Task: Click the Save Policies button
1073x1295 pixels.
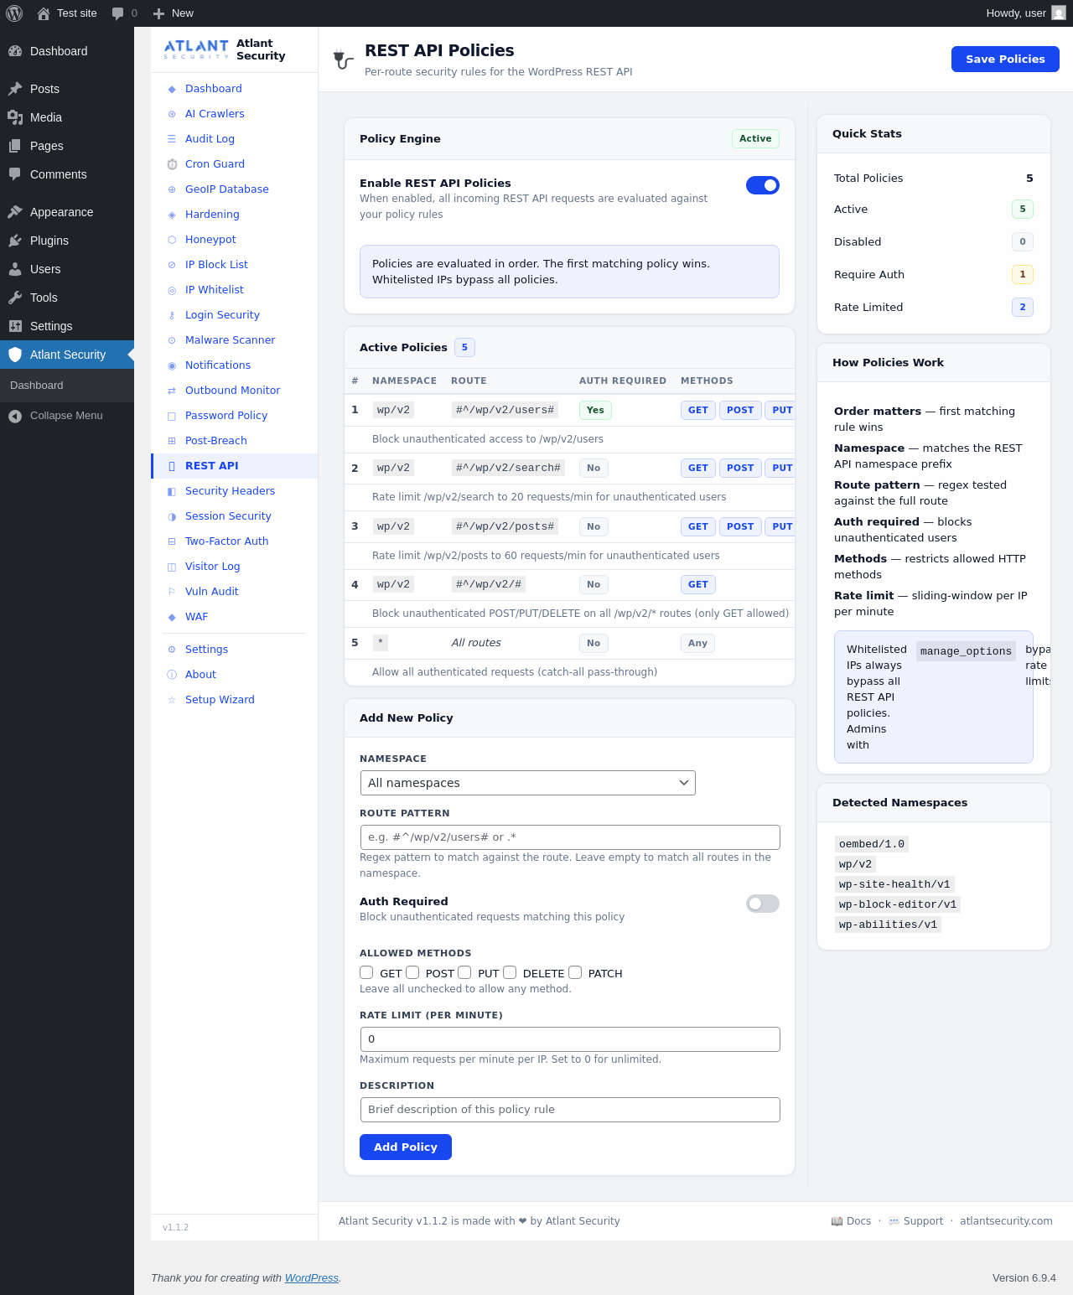Action: coord(1004,60)
